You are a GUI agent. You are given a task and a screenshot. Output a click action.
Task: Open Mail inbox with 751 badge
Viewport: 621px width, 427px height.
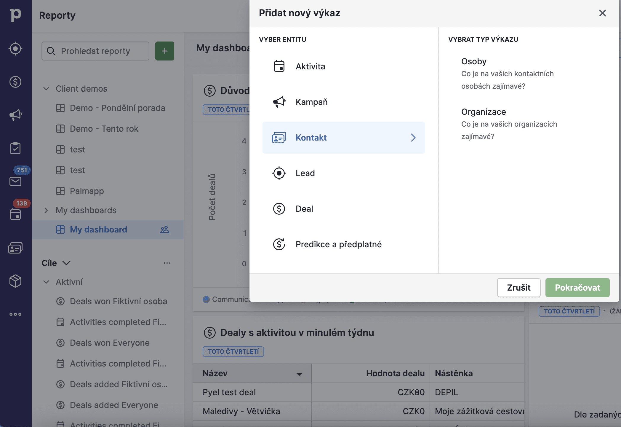click(15, 181)
